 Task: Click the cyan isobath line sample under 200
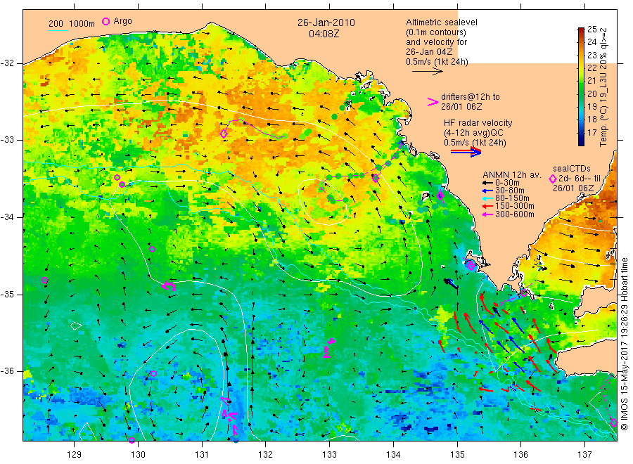[58, 30]
